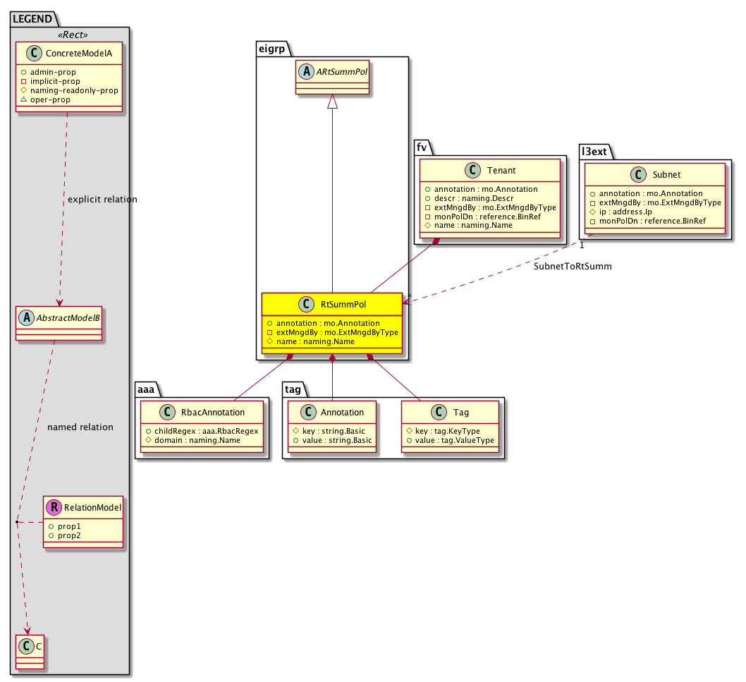Click the C icon in the Tag class
This screenshot has height=682, width=746.
point(438,413)
